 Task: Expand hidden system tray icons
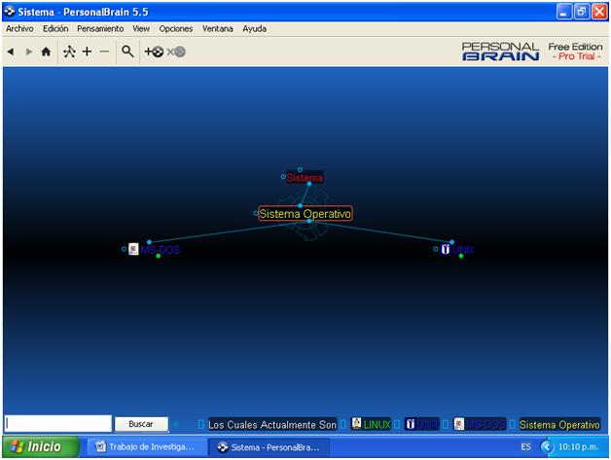coord(547,446)
